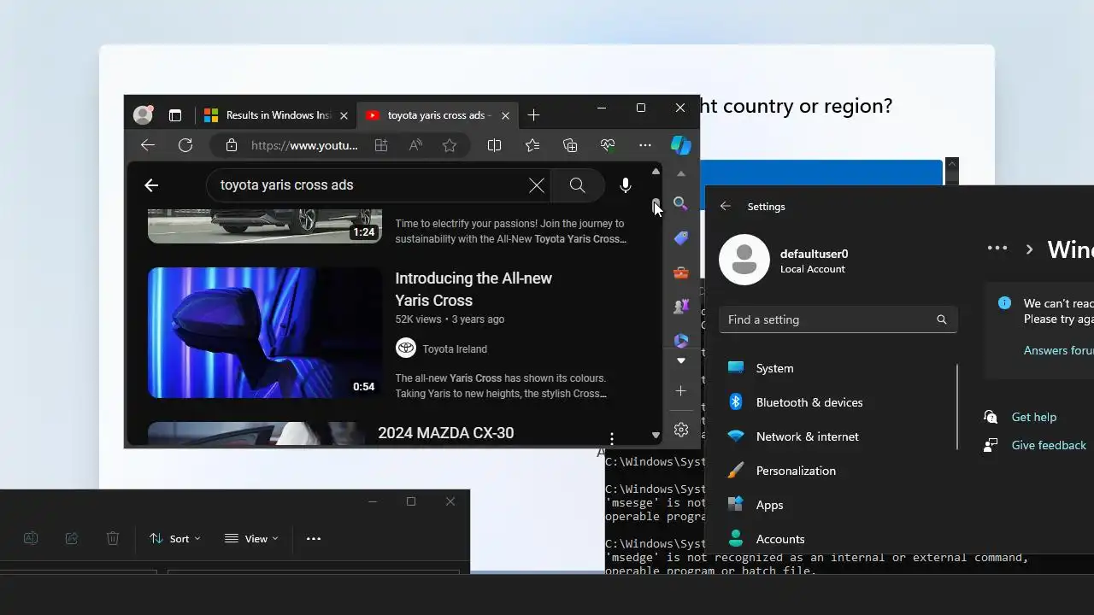Click Share icon in File Explorer
The width and height of the screenshot is (1094, 615).
(72, 539)
